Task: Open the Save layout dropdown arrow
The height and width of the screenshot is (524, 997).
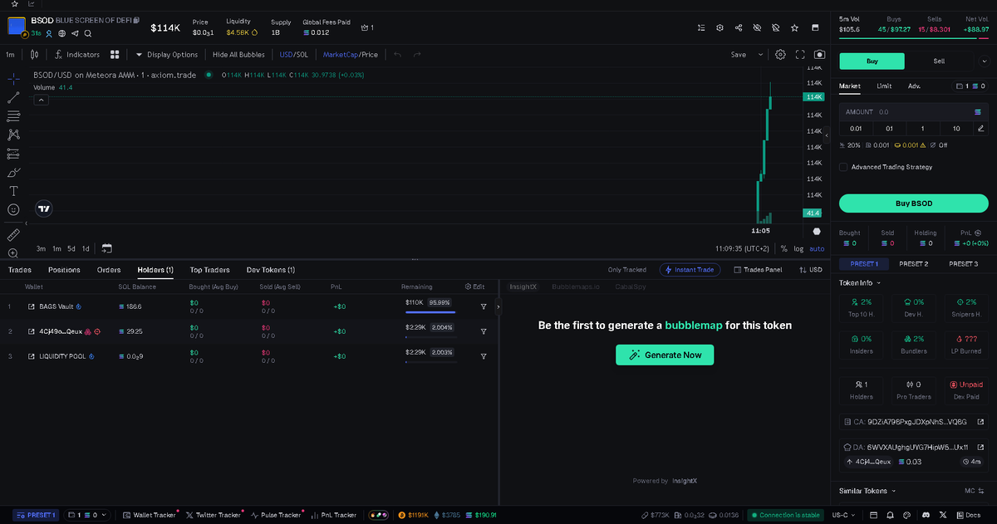Action: (x=760, y=55)
